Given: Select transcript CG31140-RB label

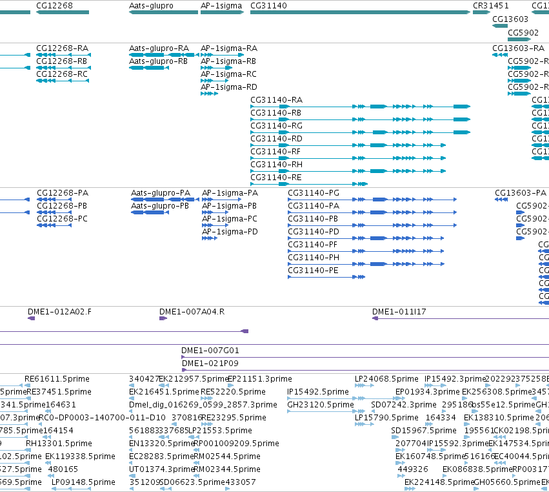Looking at the screenshot, I should [275, 113].
